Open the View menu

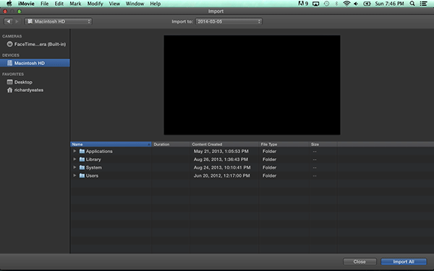click(114, 4)
